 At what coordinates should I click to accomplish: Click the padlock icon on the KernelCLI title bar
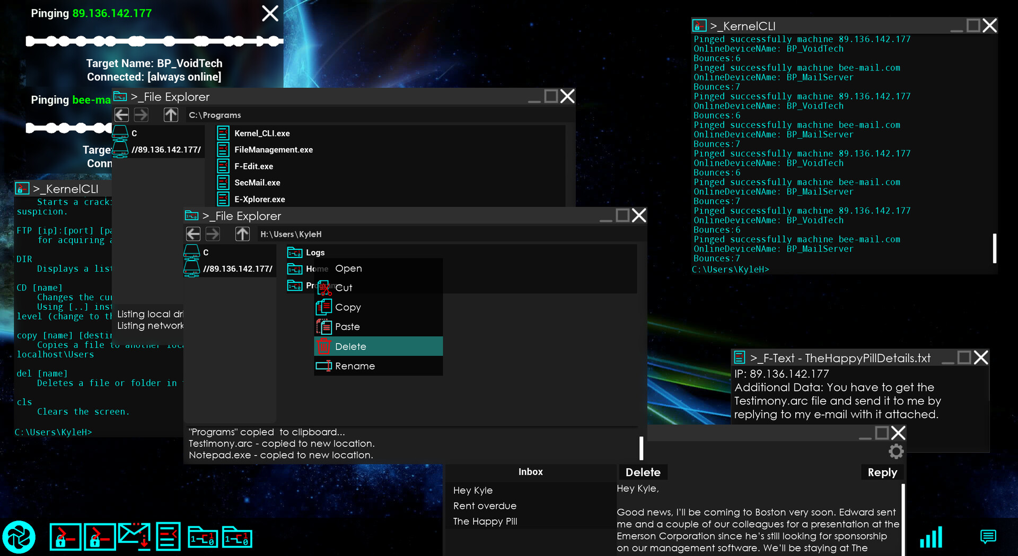[x=699, y=25]
